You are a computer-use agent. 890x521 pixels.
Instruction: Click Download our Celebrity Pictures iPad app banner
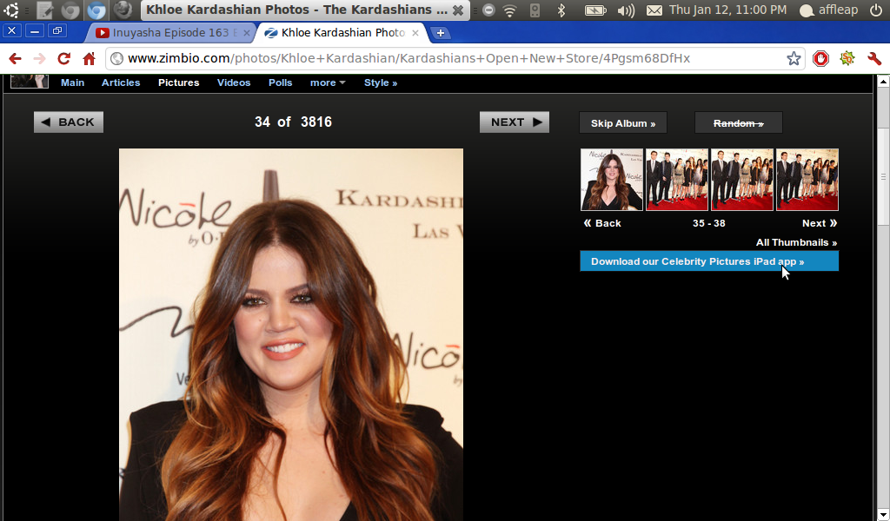[x=709, y=261]
